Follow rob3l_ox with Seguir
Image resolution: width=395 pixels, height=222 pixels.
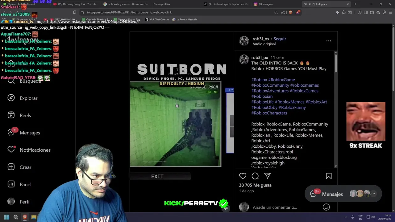(280, 39)
